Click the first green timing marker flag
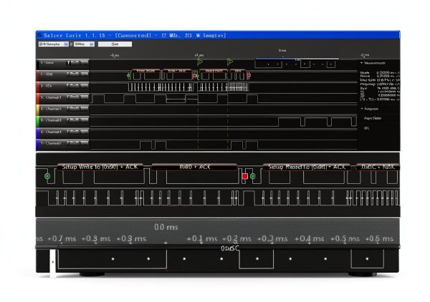430x302 pixels. pyautogui.click(x=200, y=62)
